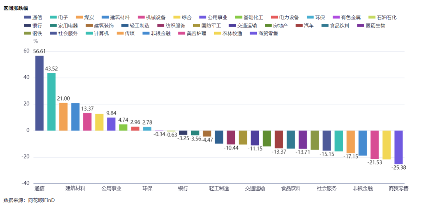Toggle 商贸零售 in the legend

[264, 34]
